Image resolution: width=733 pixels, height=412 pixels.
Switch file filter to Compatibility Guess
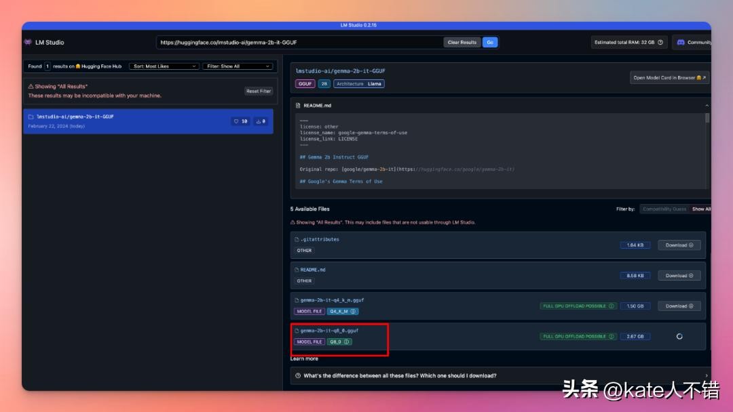point(664,209)
